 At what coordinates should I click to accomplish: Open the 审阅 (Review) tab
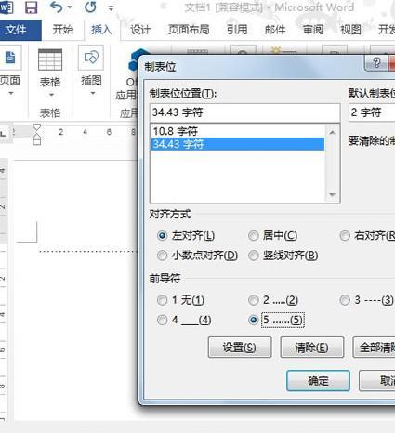click(313, 30)
